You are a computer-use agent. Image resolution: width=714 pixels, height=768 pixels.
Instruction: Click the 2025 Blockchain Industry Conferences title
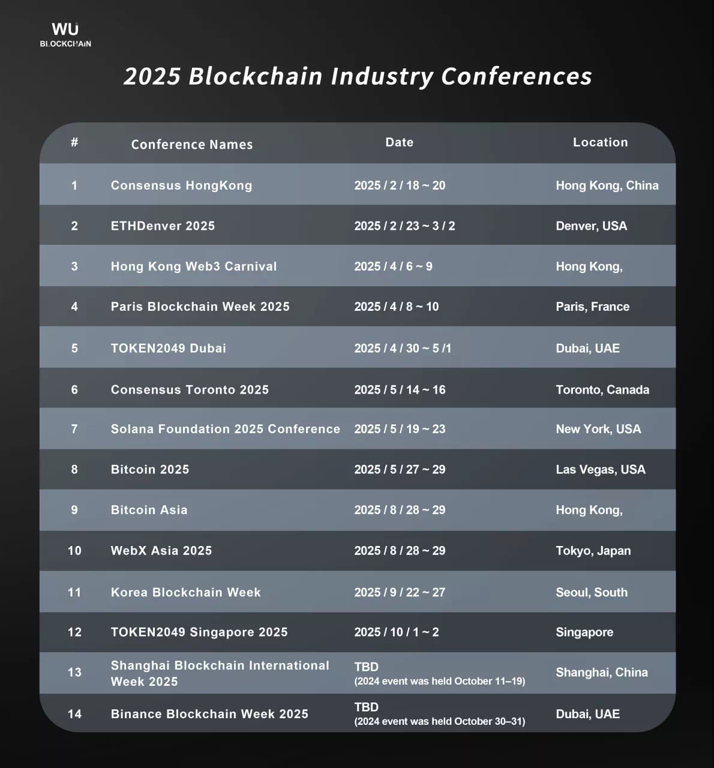tap(358, 76)
